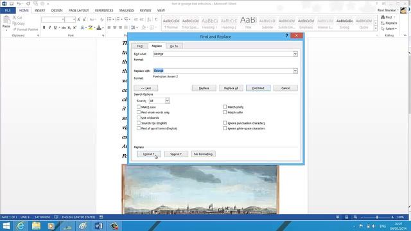
Task: Click Format Painter
Action: pos(26,30)
